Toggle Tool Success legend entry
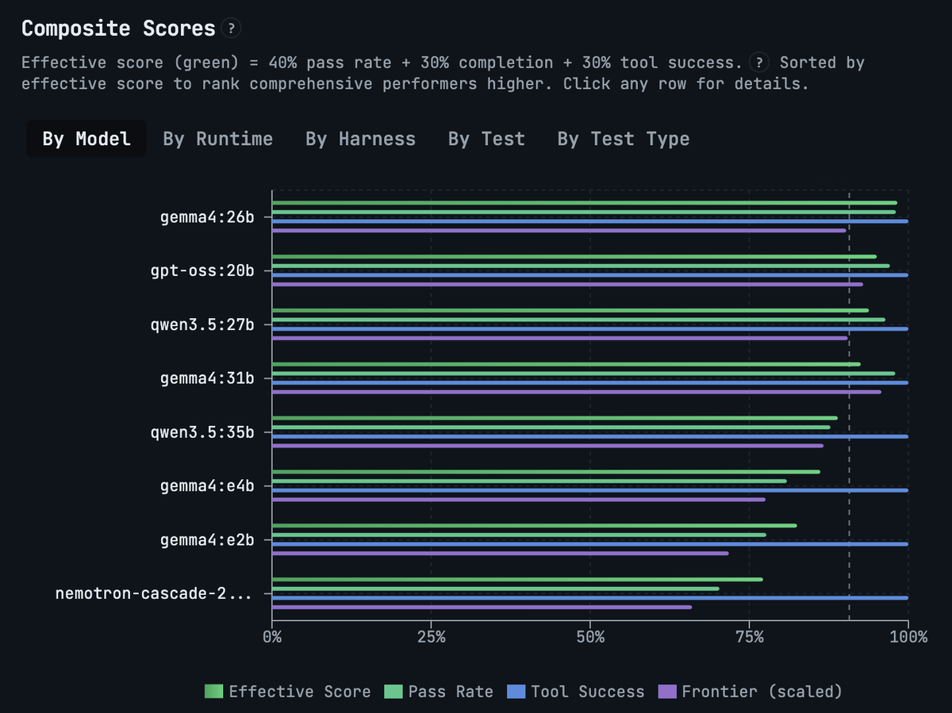 (x=575, y=692)
